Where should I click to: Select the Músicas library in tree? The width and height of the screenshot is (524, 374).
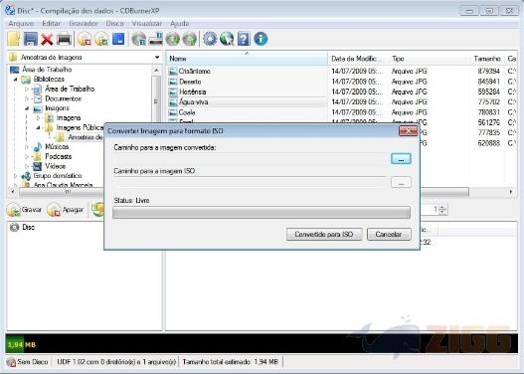pyautogui.click(x=57, y=147)
